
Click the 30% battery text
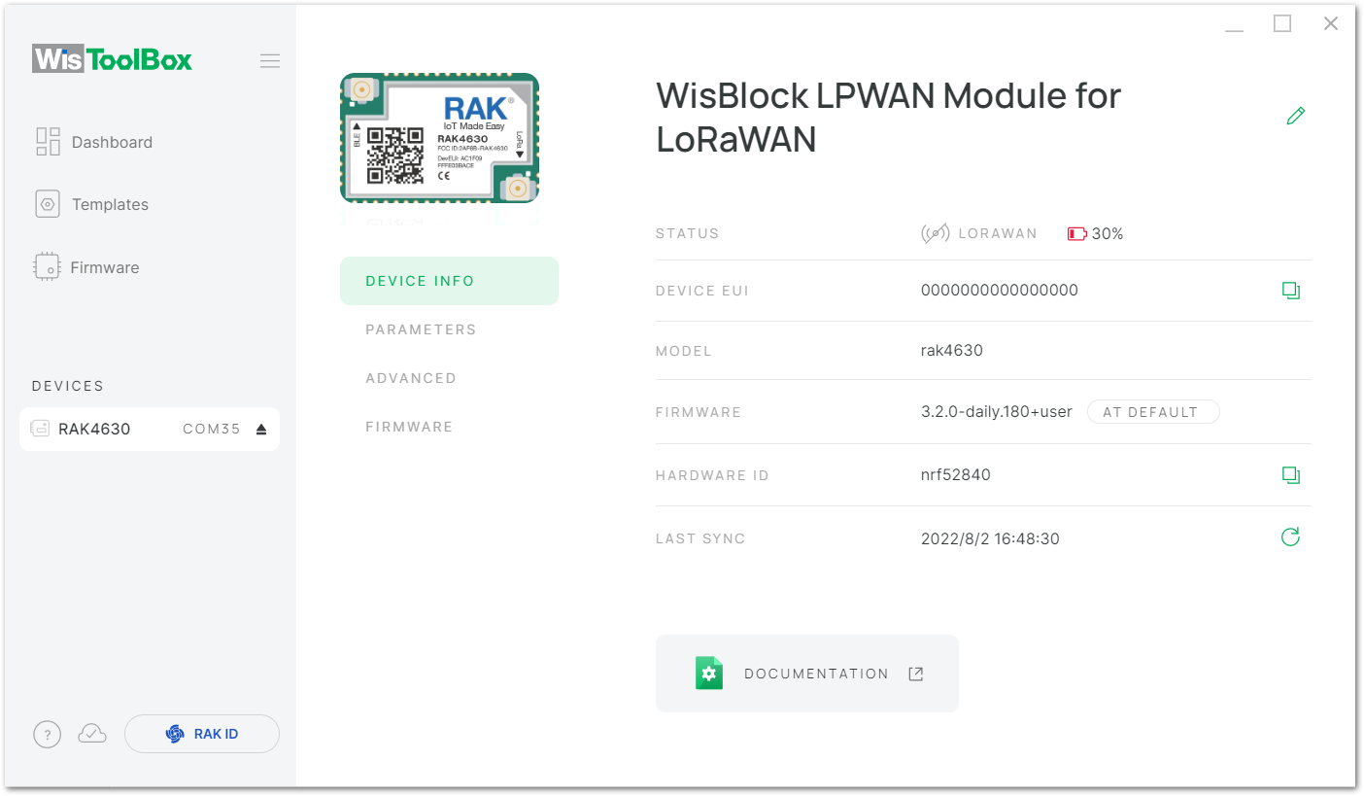tap(1108, 233)
